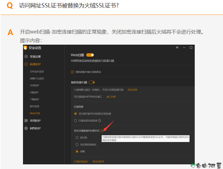
Task: Select the Web扫描 sidebar item
Action: (x=35, y=113)
